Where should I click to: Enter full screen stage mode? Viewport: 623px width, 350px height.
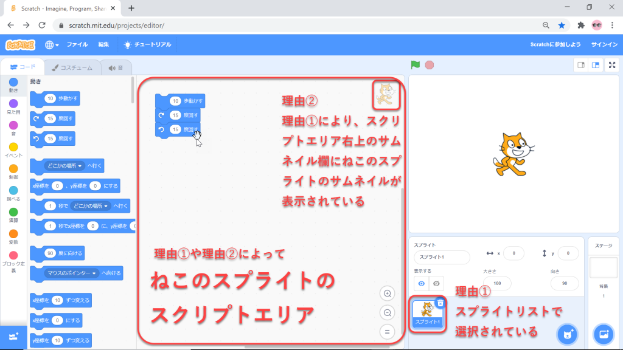coord(612,65)
